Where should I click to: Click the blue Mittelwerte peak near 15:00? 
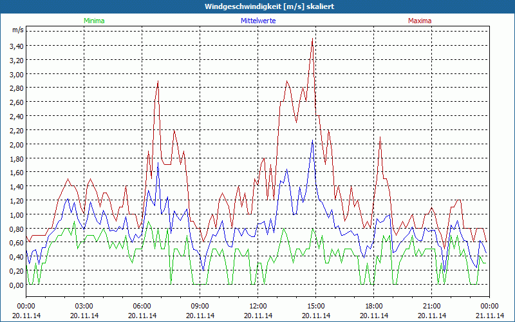pyautogui.click(x=312, y=140)
